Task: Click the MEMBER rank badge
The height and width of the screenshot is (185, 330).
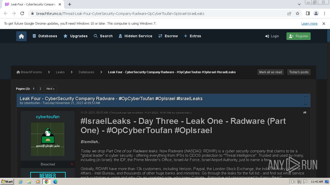Action: (x=48, y=175)
